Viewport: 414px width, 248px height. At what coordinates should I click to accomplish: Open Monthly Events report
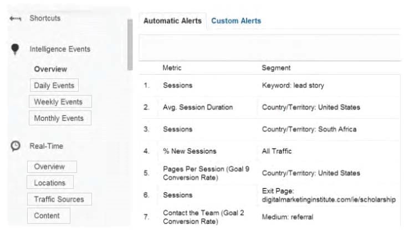click(60, 118)
